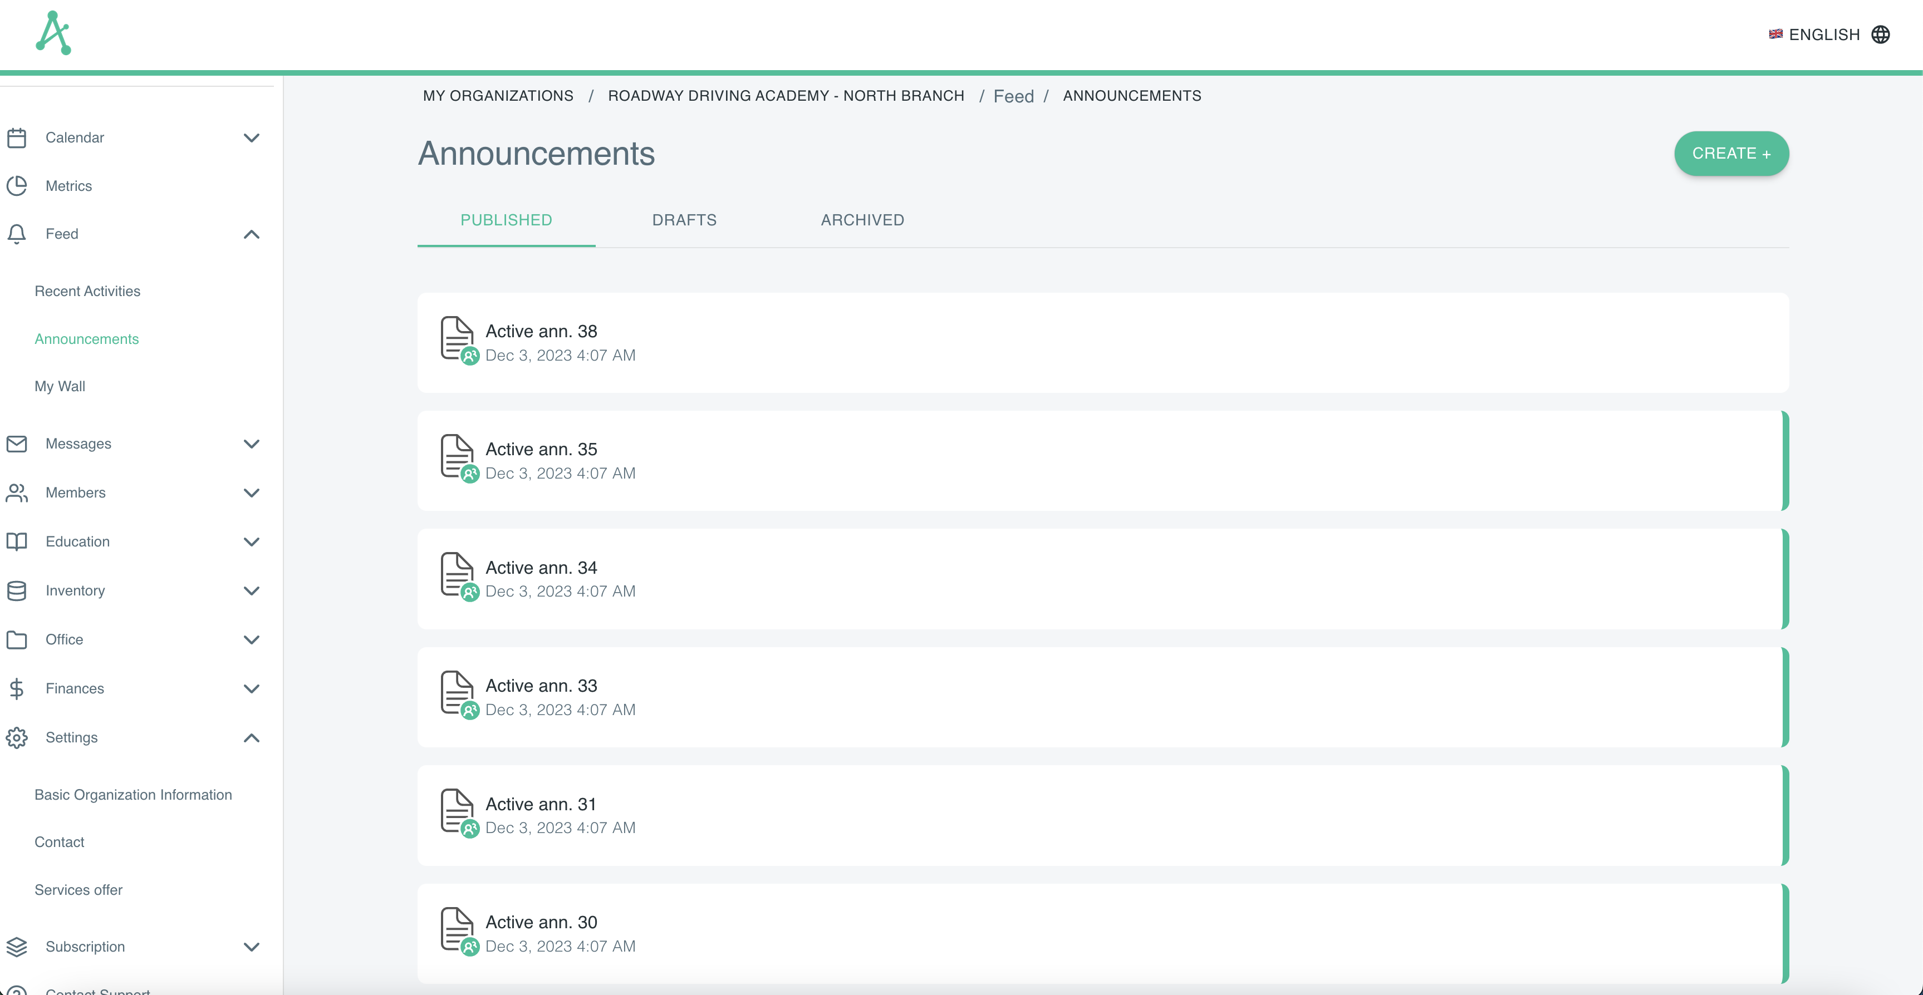Expand the Finances section chevron

point(252,688)
